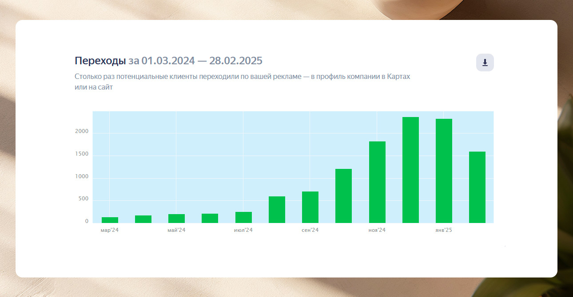Click the ноя'24 bar
The width and height of the screenshot is (573, 297).
tap(377, 182)
